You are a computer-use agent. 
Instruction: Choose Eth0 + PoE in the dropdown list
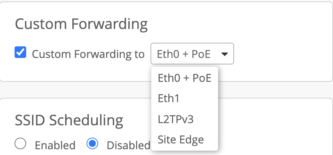[x=184, y=78]
